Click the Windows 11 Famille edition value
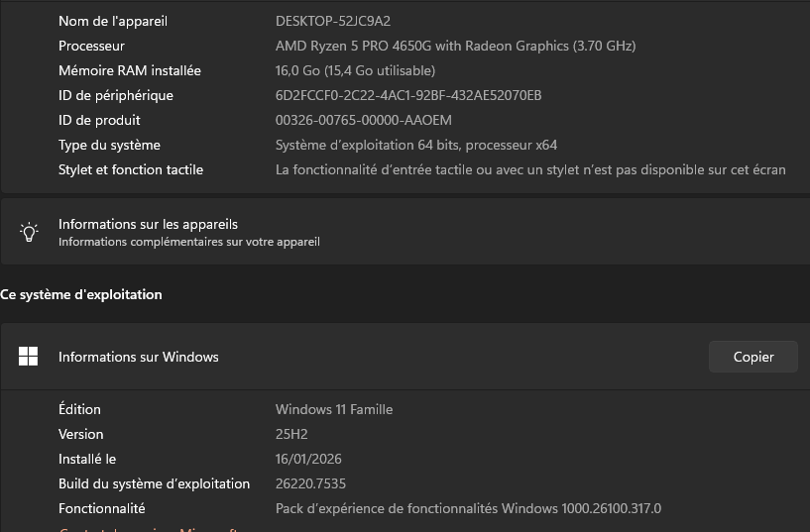 (x=334, y=409)
